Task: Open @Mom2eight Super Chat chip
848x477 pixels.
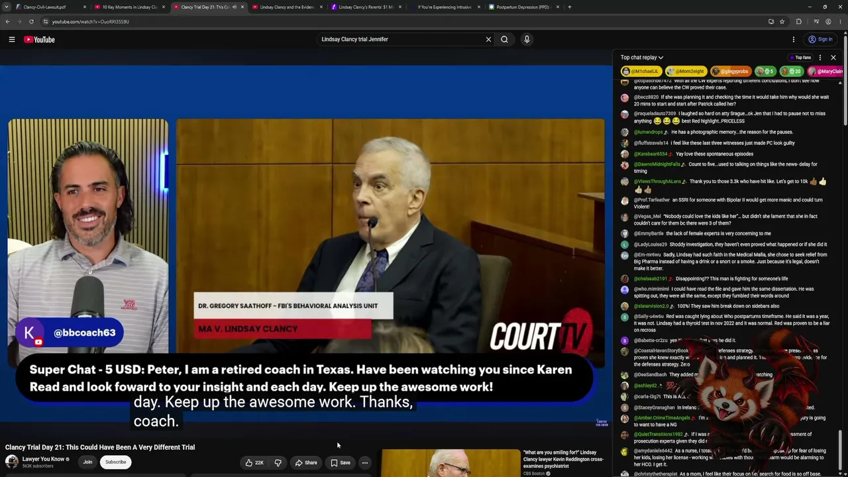Action: [685, 71]
